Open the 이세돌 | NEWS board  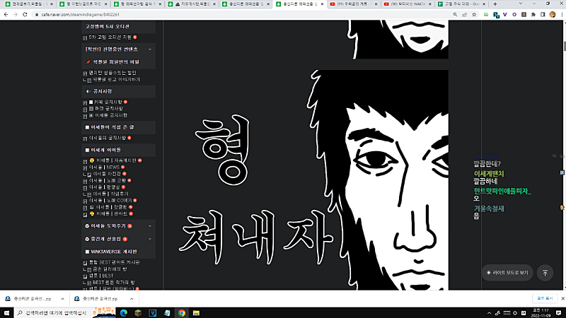point(104,167)
